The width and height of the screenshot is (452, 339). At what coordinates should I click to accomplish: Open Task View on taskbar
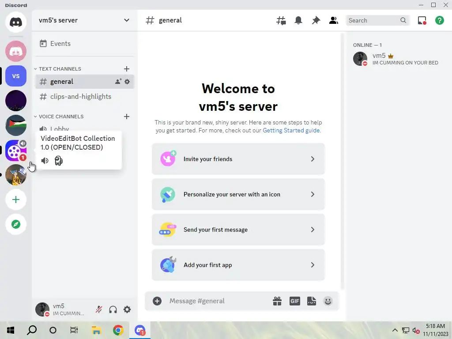point(74,330)
